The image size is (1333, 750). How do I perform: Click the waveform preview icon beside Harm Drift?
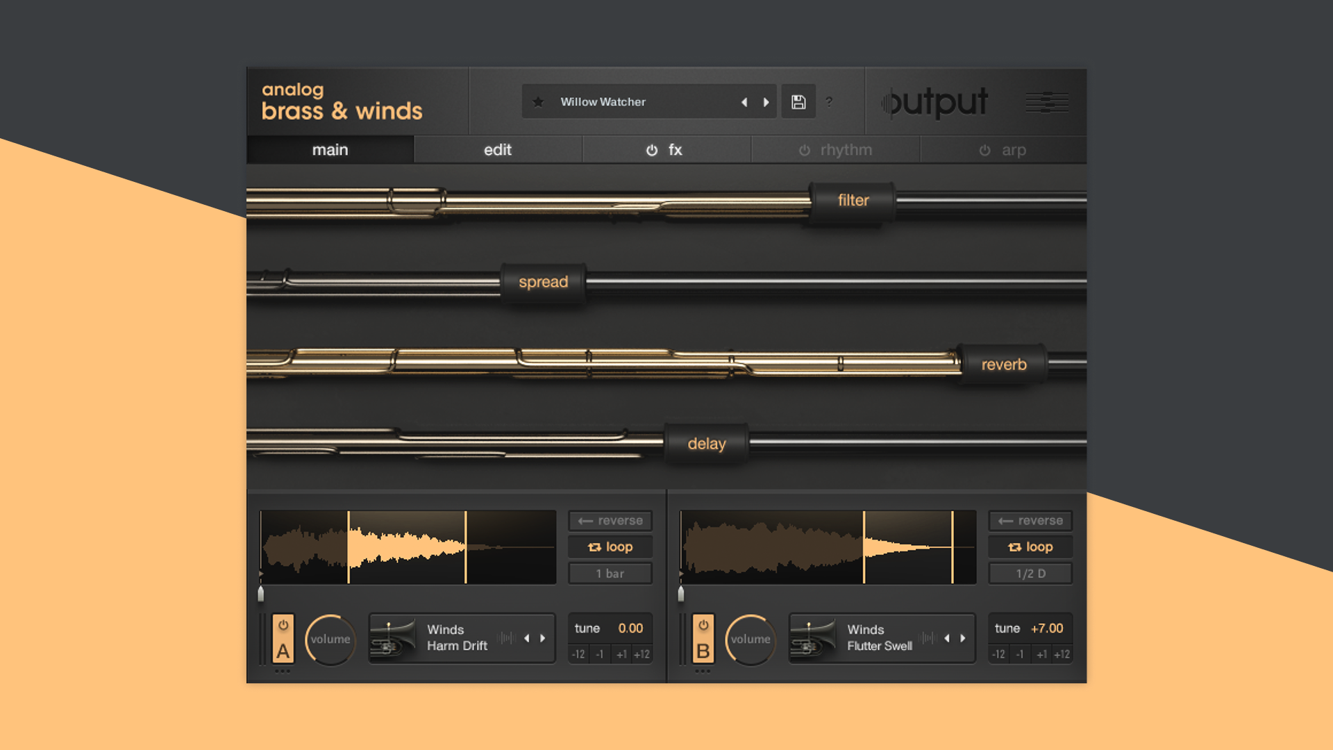[x=508, y=637]
